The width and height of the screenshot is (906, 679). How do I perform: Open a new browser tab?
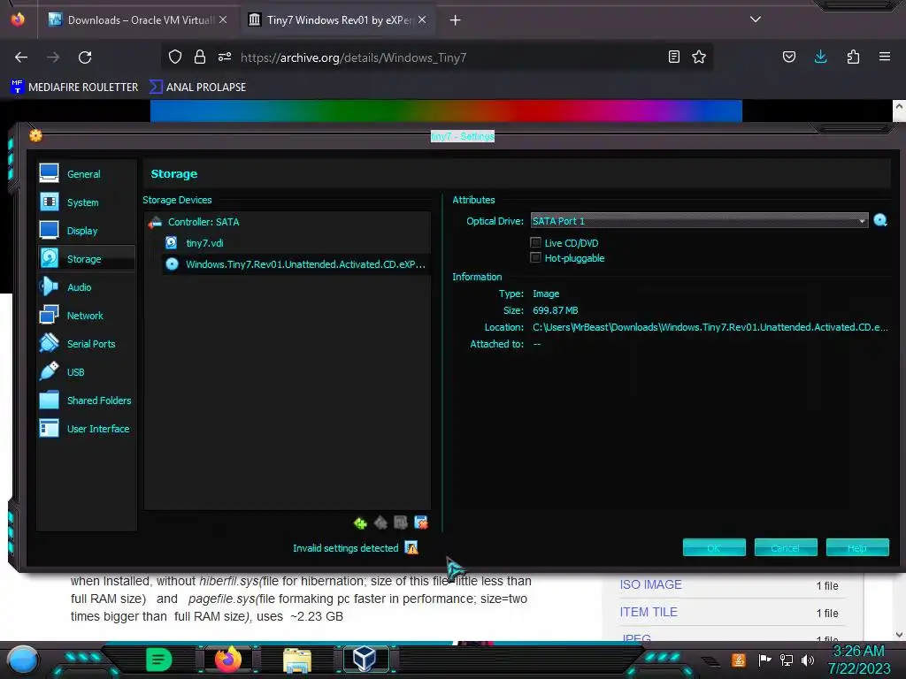pos(455,20)
